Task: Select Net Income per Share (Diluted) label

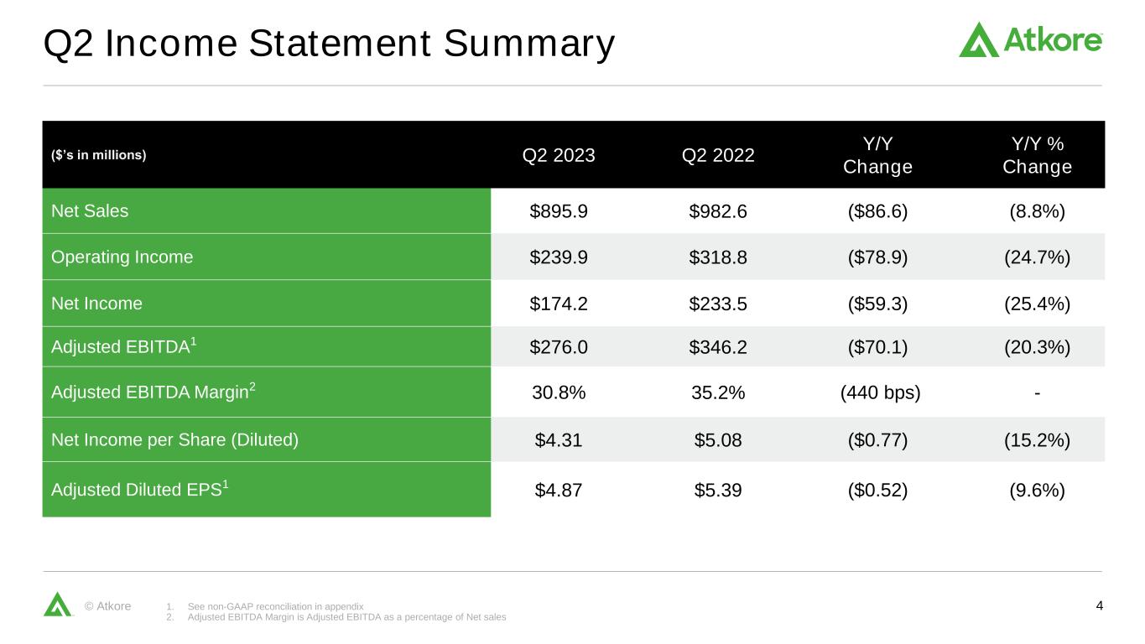Action: click(174, 439)
